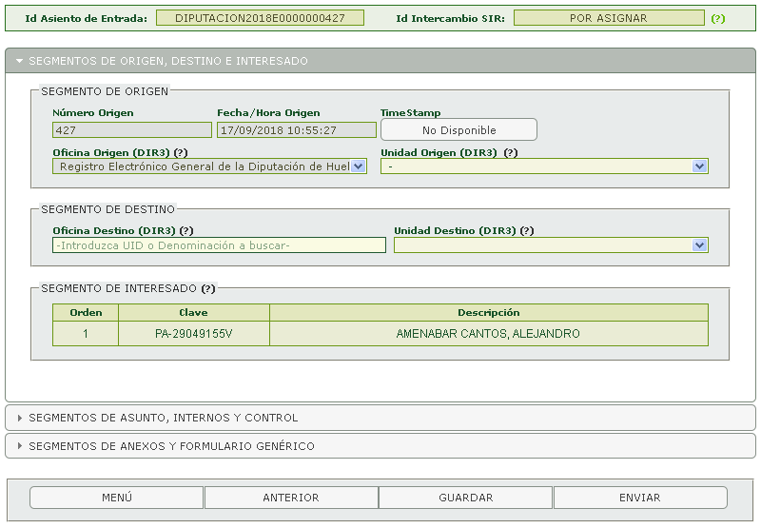The width and height of the screenshot is (761, 528).
Task: Click the help mark next to Unidad Destino (DIR3)
Action: point(527,231)
